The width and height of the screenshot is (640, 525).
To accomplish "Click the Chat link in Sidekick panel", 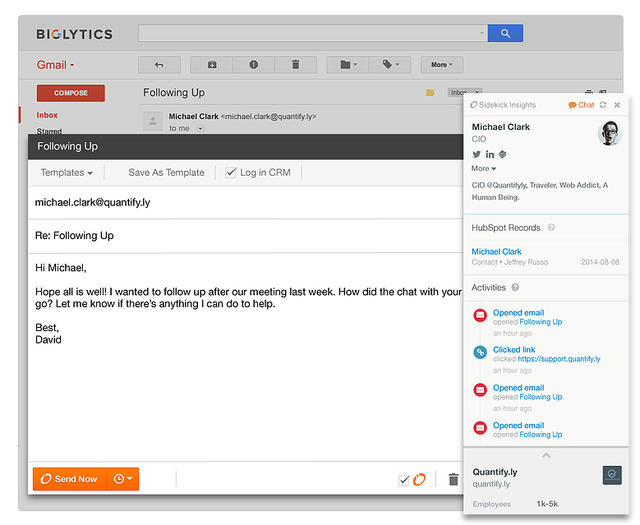I will click(x=582, y=105).
